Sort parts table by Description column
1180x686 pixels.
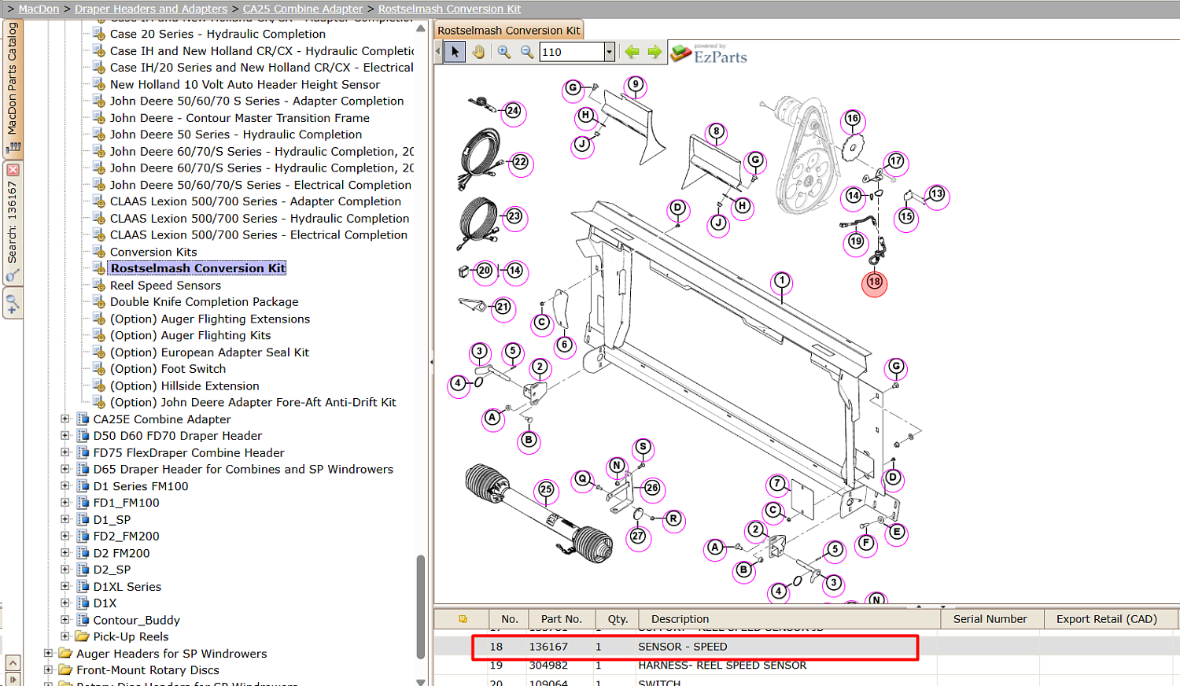pyautogui.click(x=790, y=619)
